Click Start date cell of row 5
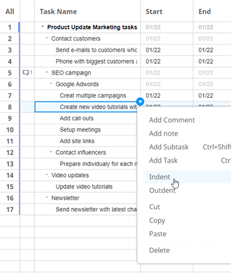231x273 pixels. pyautogui.click(x=167, y=73)
